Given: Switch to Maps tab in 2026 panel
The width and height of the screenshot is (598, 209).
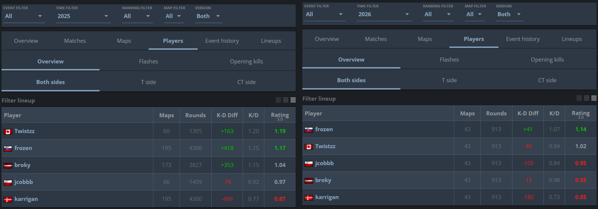Looking at the screenshot, I should (425, 39).
